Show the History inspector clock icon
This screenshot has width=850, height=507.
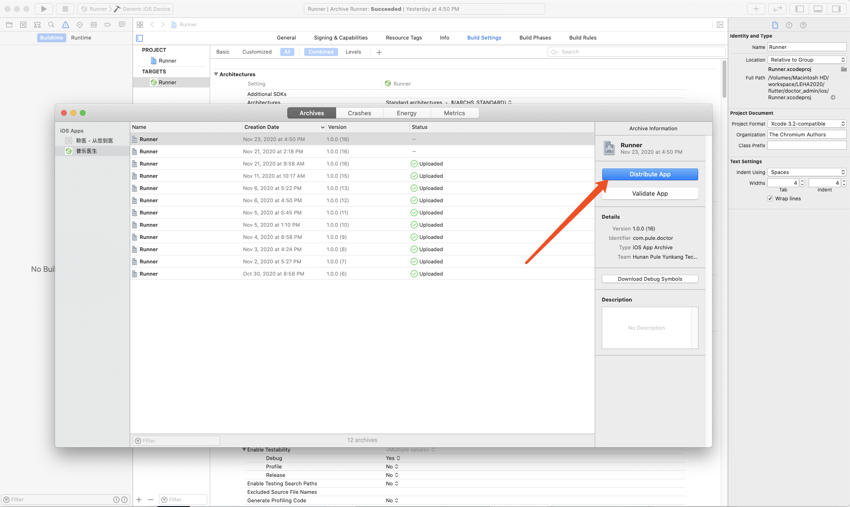pyautogui.click(x=789, y=25)
